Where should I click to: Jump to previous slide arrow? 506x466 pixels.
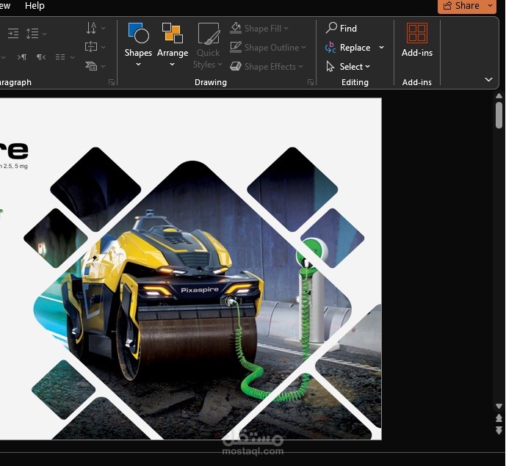(x=499, y=418)
